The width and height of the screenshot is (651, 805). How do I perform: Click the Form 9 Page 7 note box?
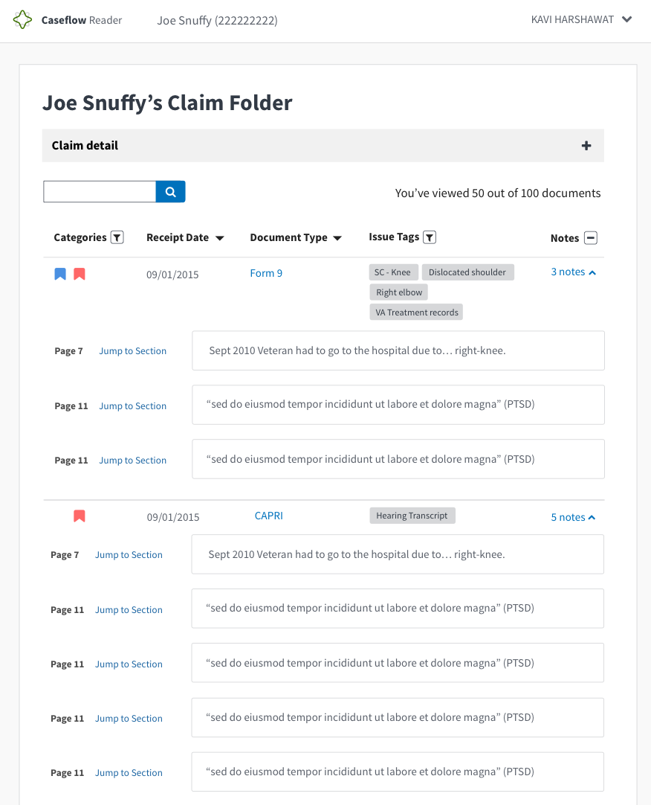[398, 350]
